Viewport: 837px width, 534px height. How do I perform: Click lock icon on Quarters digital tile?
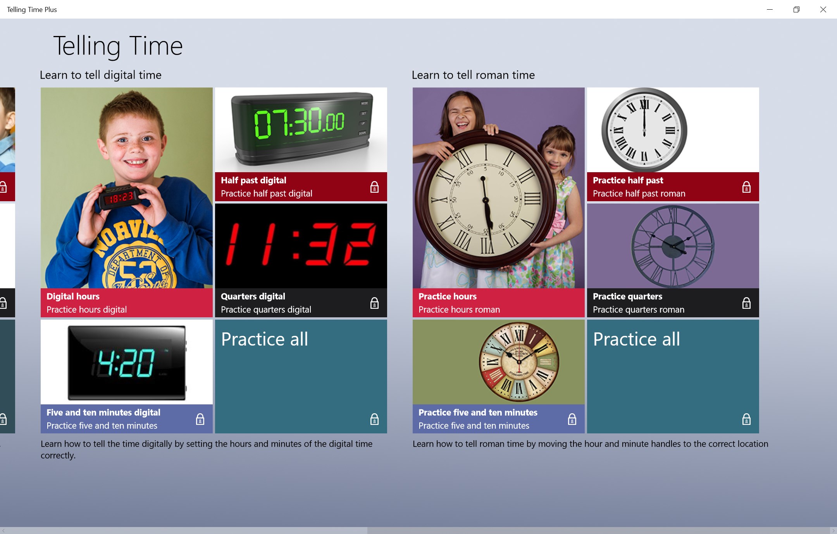point(374,303)
